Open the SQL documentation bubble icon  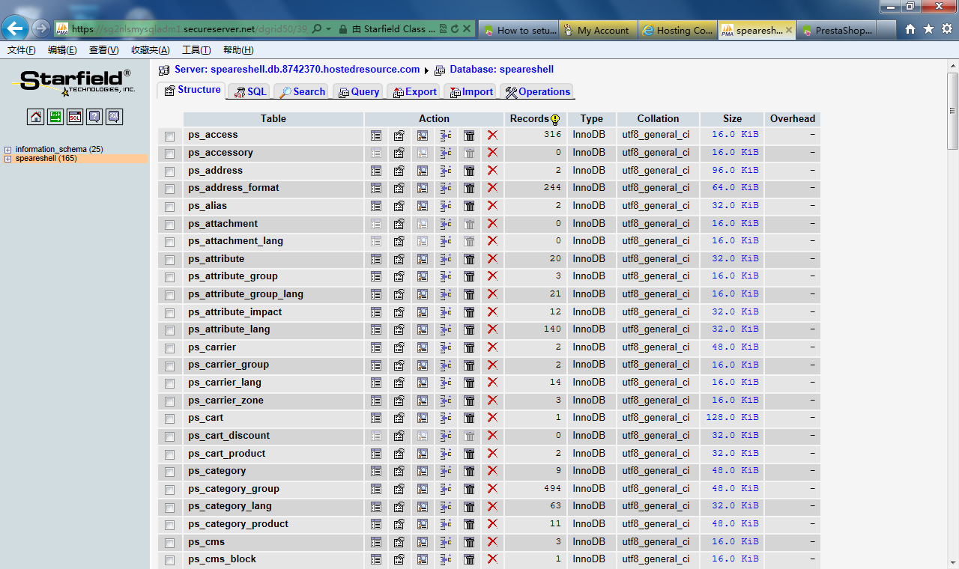point(114,117)
